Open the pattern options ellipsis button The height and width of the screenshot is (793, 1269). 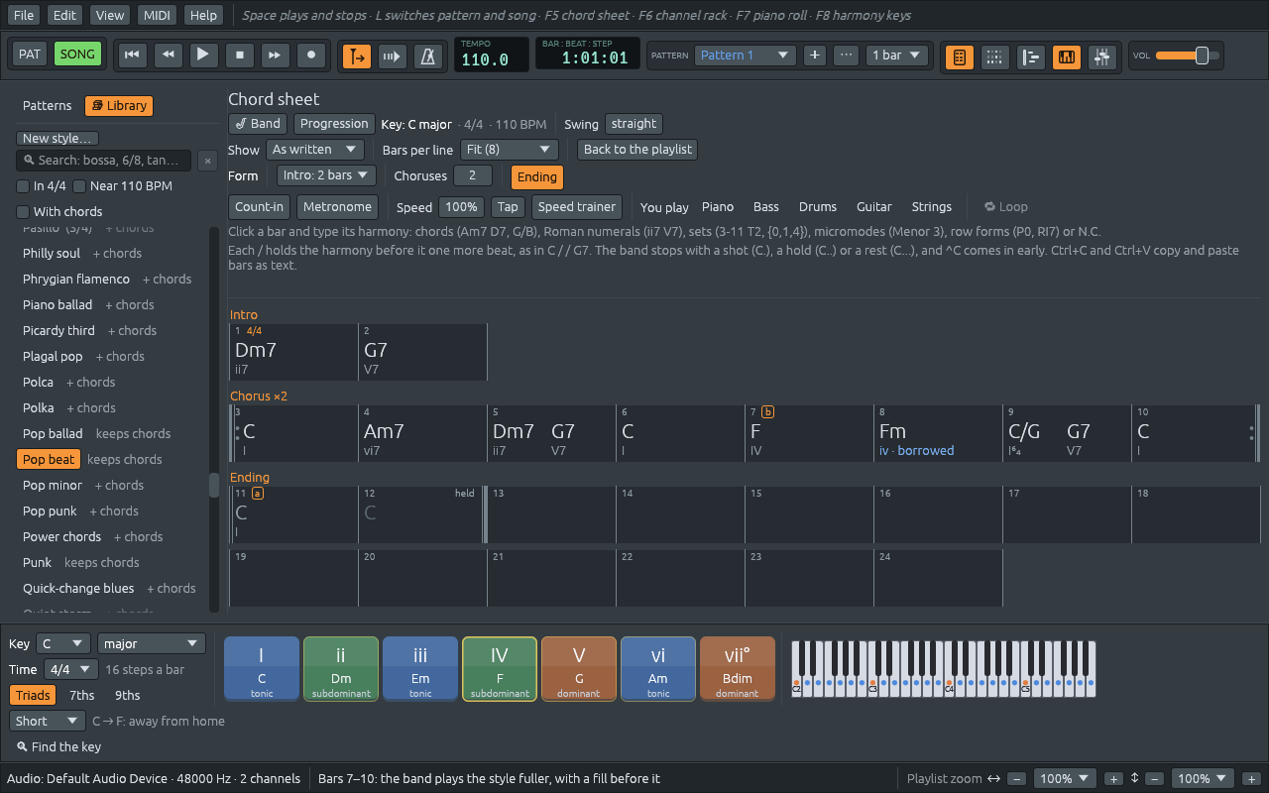[846, 56]
